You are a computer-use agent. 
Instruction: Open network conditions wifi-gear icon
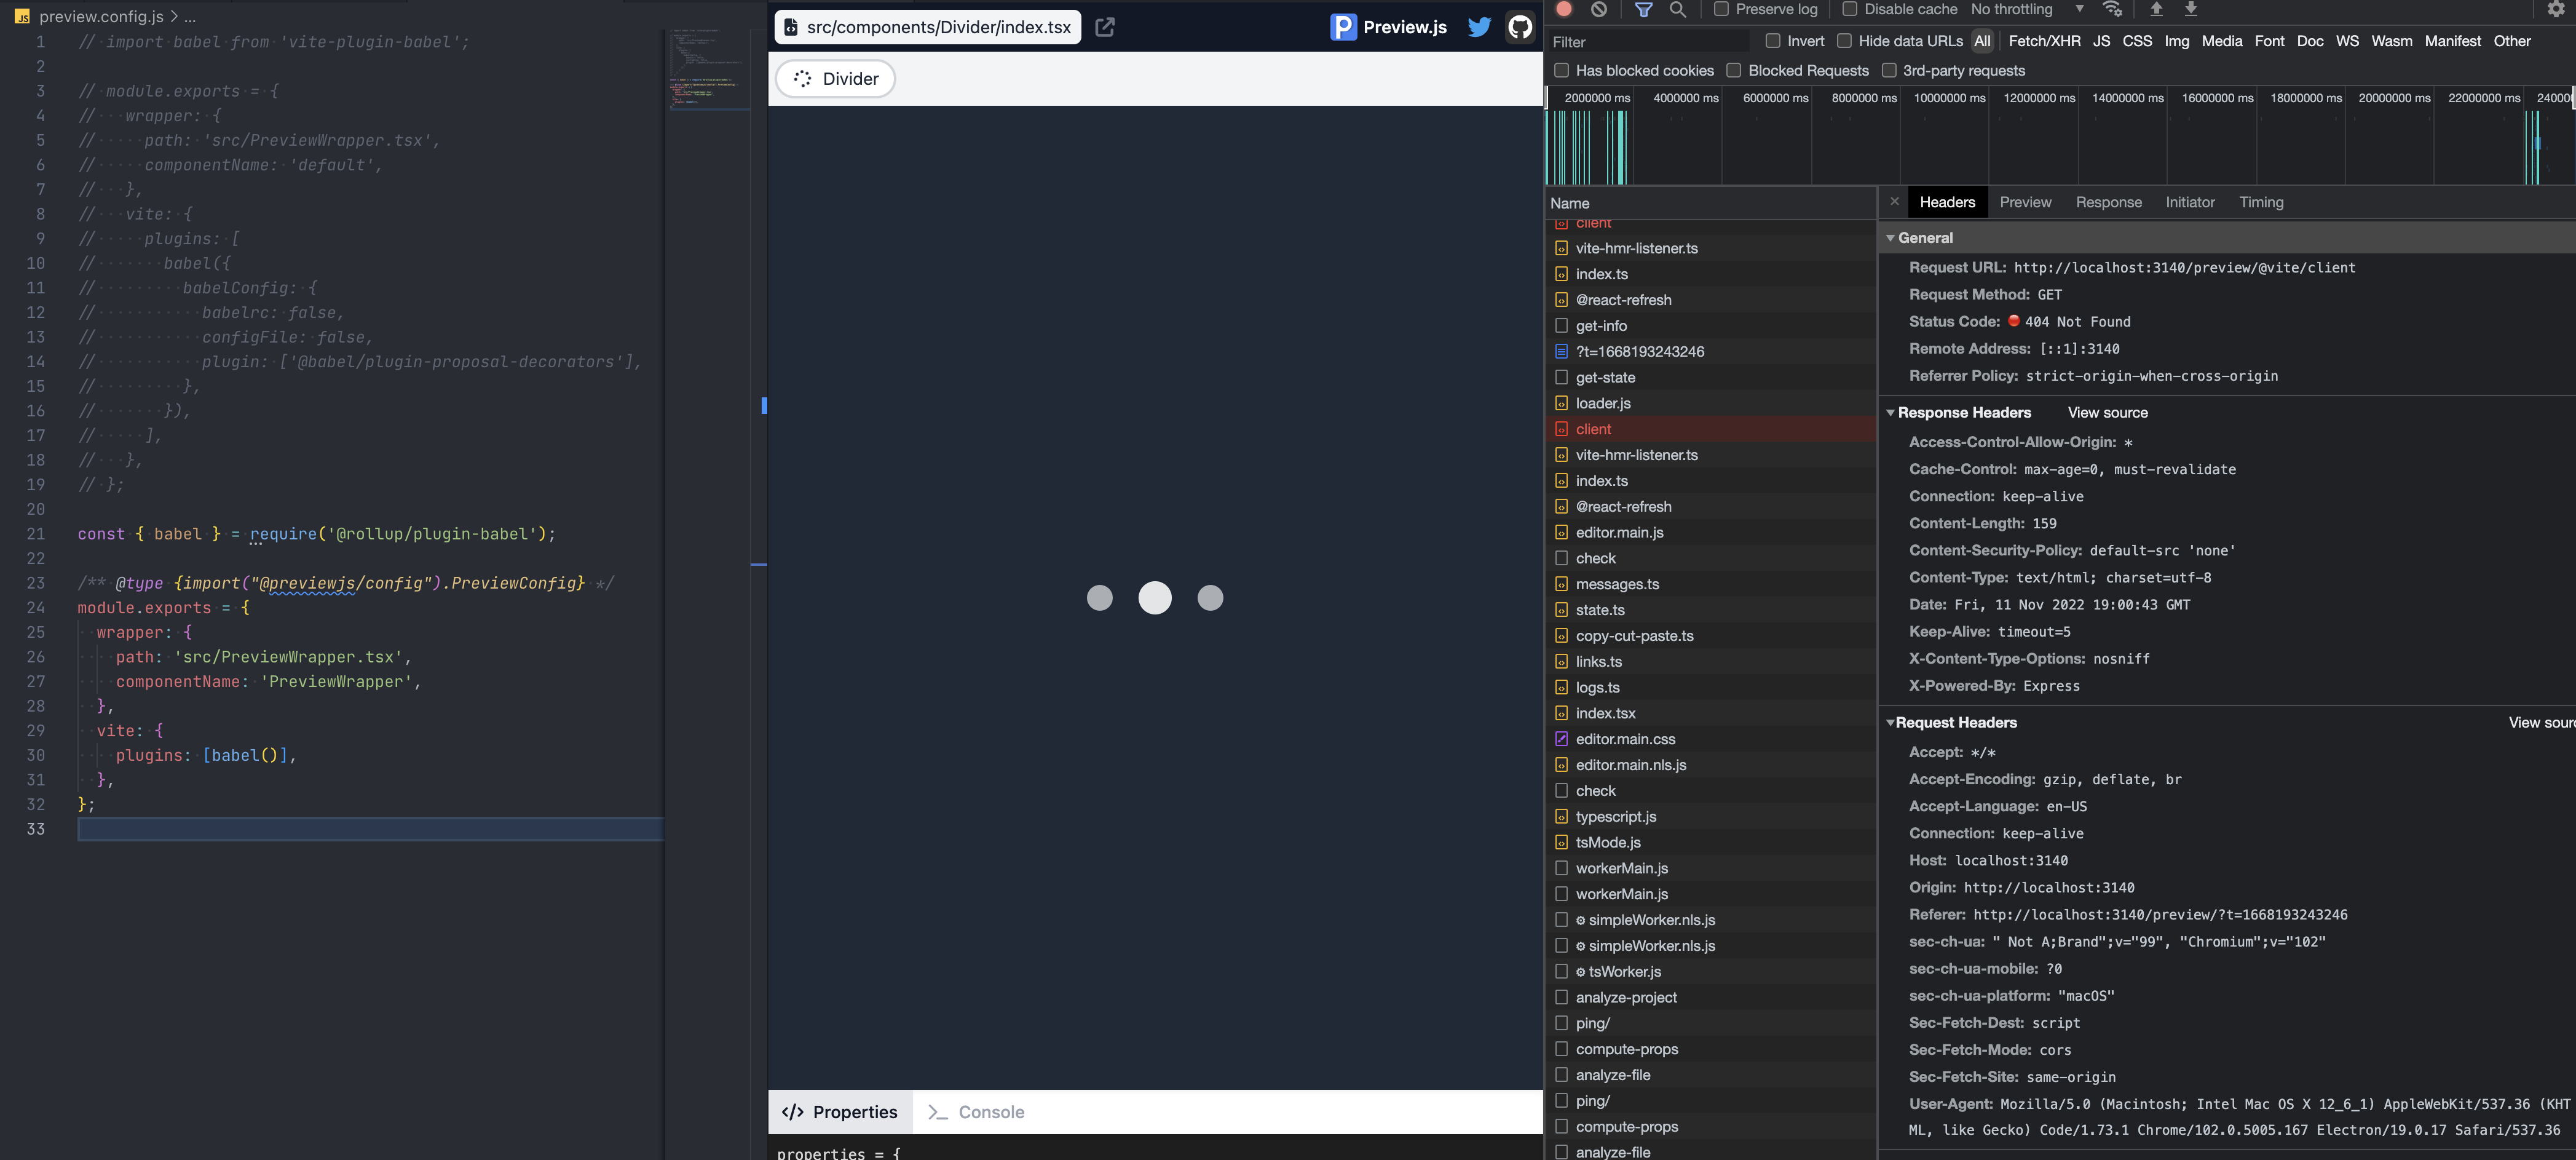[x=2112, y=9]
